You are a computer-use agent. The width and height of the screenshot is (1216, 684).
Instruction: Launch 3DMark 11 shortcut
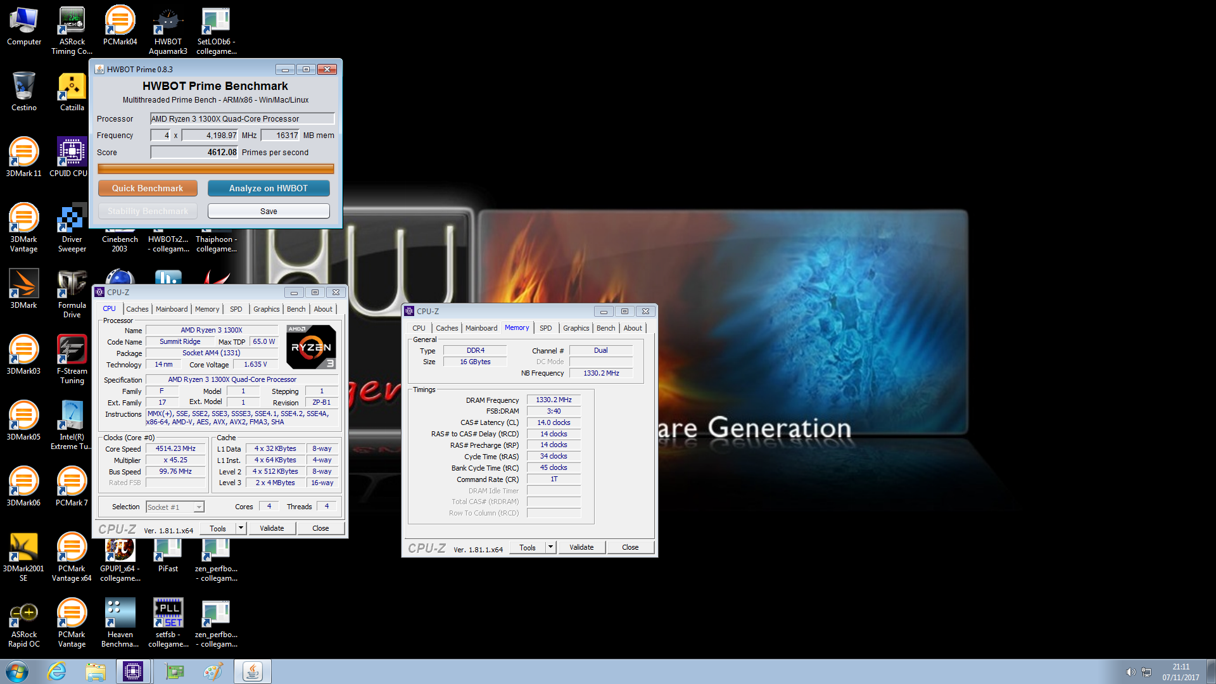point(24,158)
